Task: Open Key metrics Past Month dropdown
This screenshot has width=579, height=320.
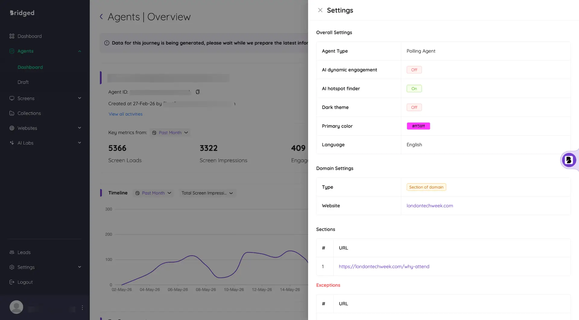Action: point(170,133)
